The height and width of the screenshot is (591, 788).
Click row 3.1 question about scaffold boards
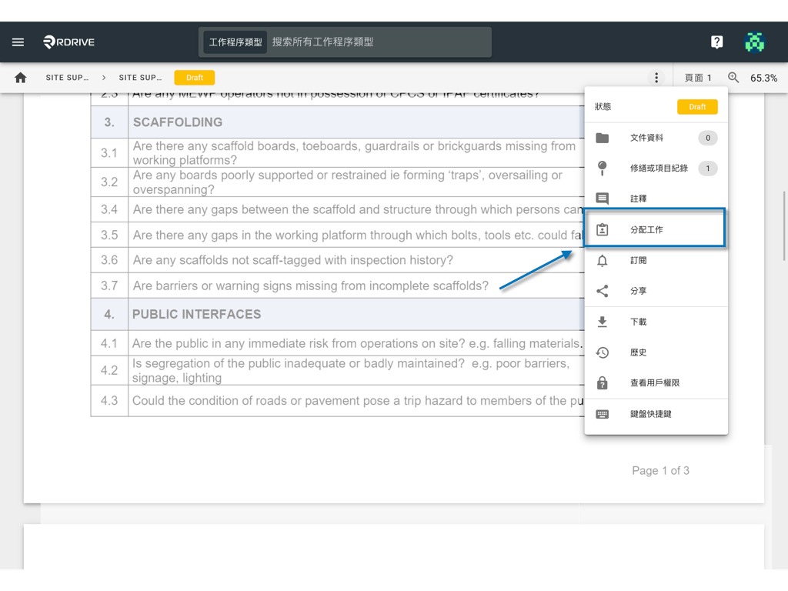(x=354, y=153)
